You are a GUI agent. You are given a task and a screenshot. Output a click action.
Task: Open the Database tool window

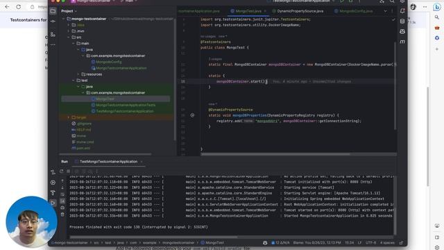(x=402, y=22)
